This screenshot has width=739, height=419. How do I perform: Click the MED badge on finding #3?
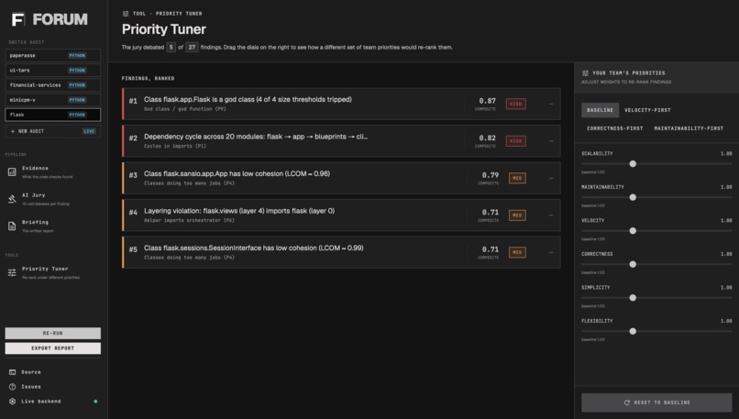click(x=517, y=178)
